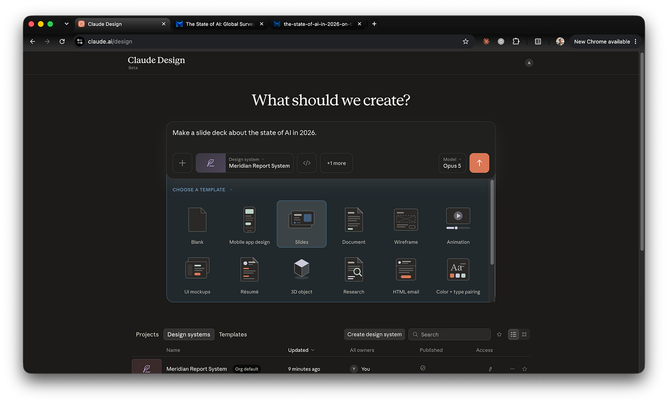Click the '9 minutes ago' timestamp
The width and height of the screenshot is (668, 404).
pyautogui.click(x=304, y=369)
